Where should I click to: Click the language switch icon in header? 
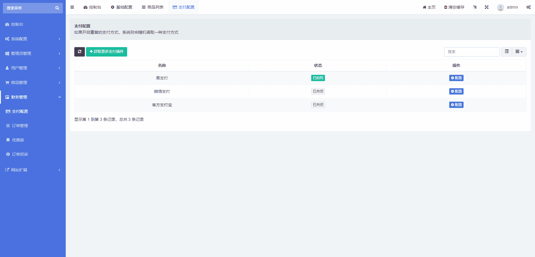coord(475,7)
